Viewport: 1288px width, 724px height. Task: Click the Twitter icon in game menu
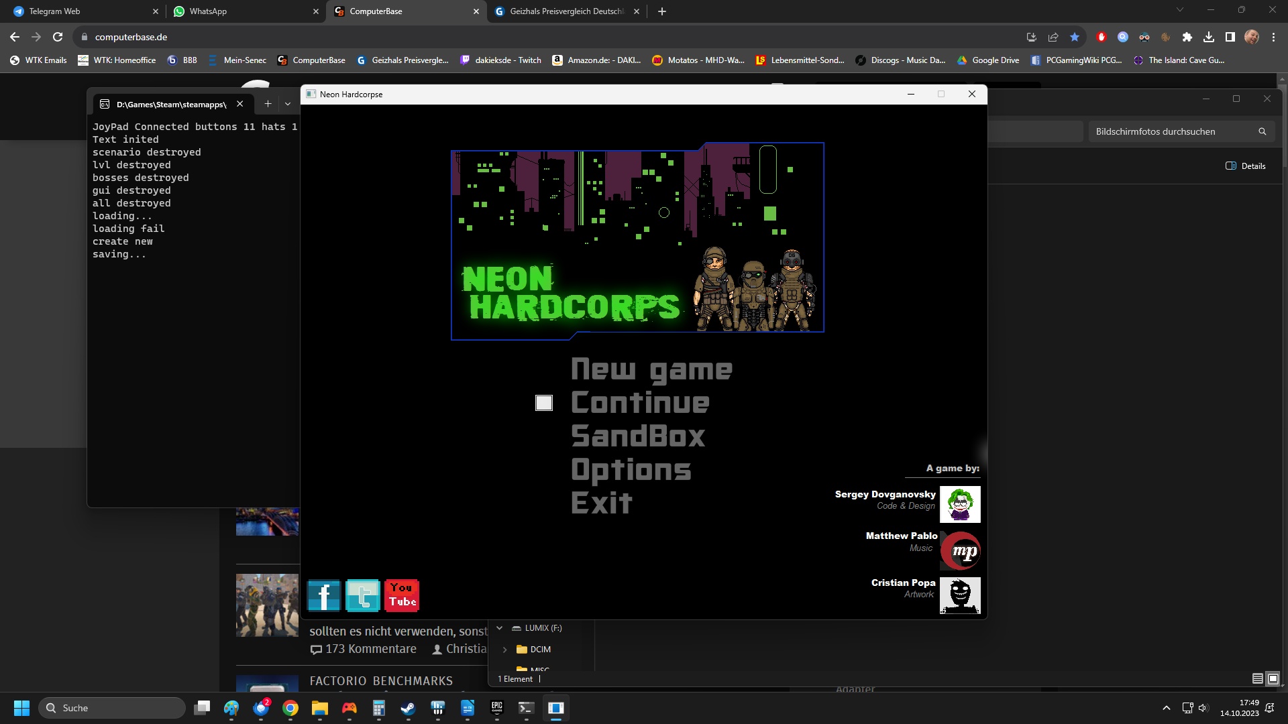[363, 595]
